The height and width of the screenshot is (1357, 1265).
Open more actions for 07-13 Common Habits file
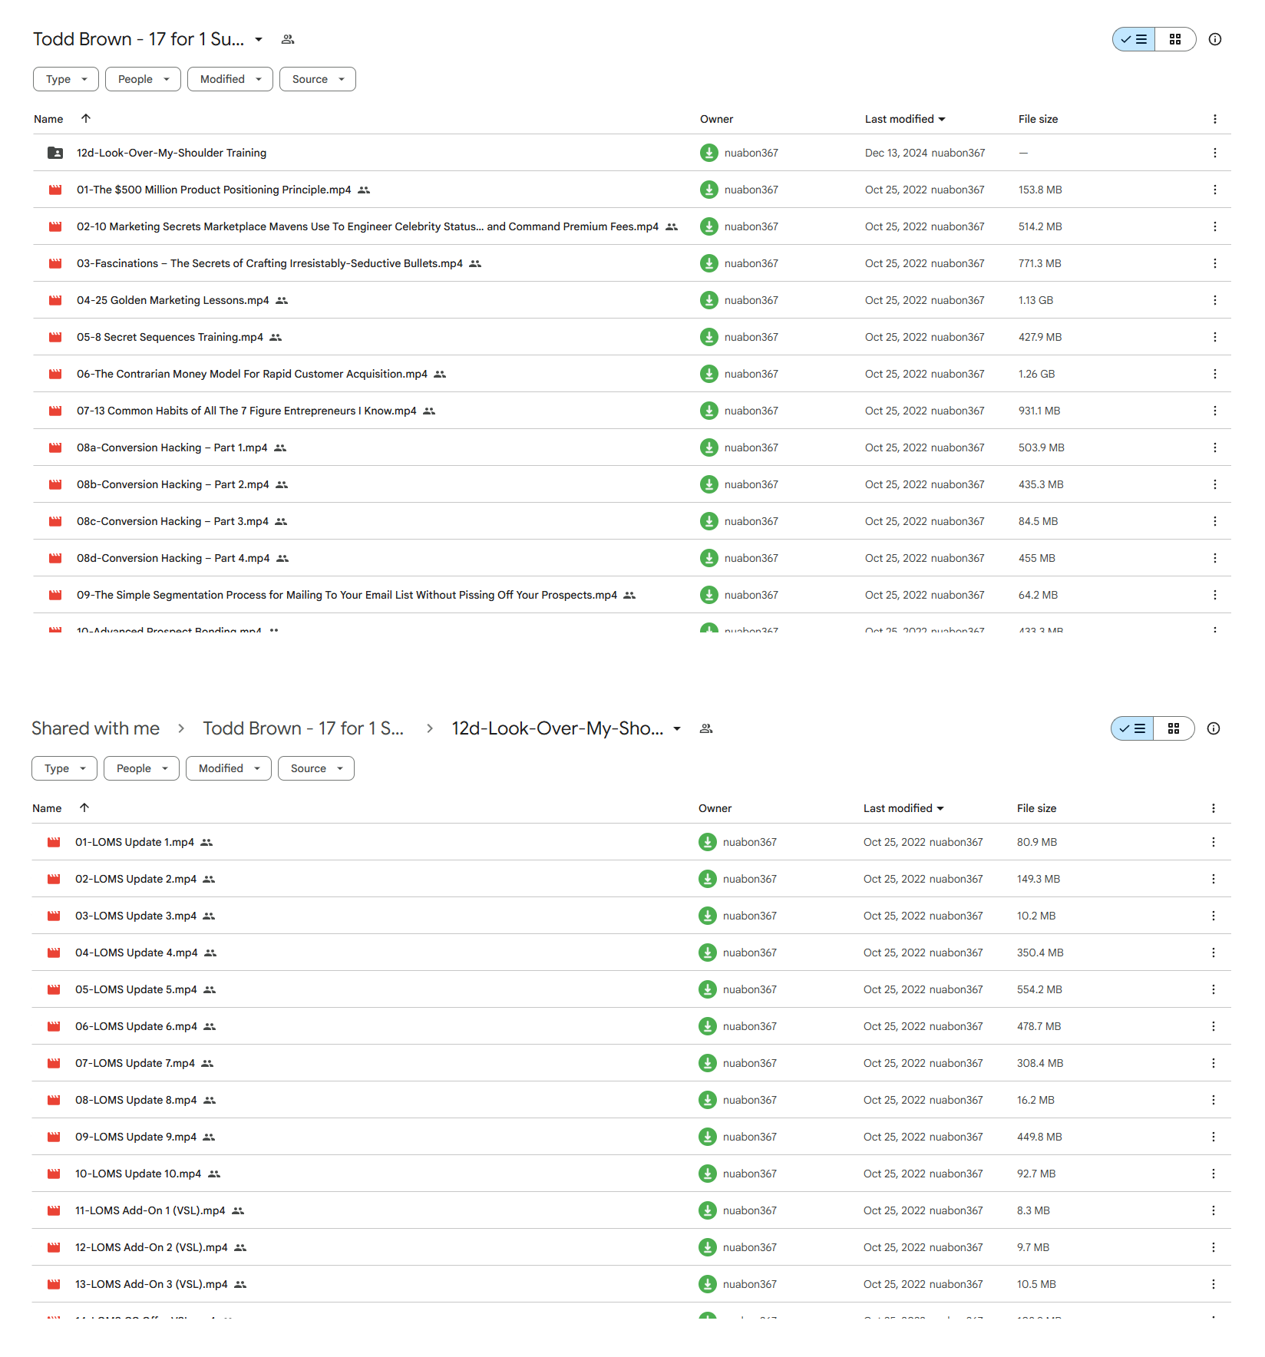(1215, 411)
